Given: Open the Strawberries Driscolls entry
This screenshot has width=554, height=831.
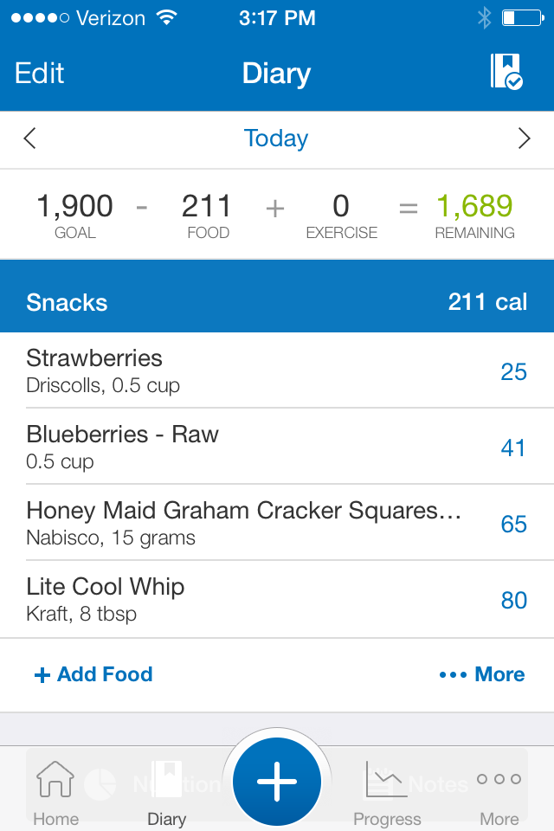Looking at the screenshot, I should [x=277, y=370].
